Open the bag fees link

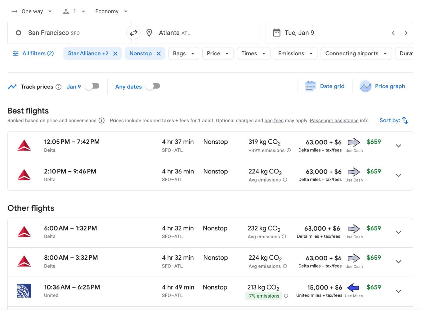(x=274, y=121)
